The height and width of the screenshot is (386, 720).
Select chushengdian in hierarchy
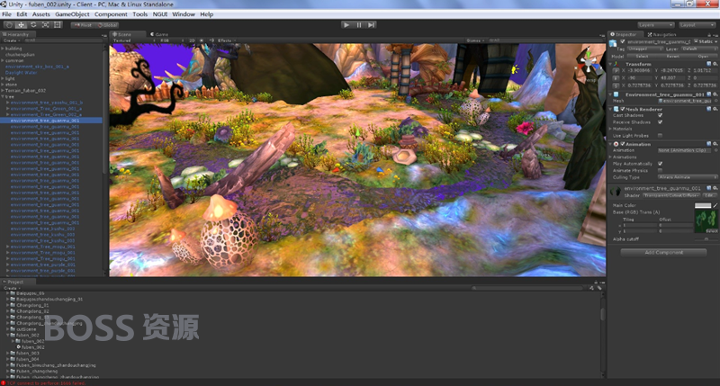coord(20,54)
